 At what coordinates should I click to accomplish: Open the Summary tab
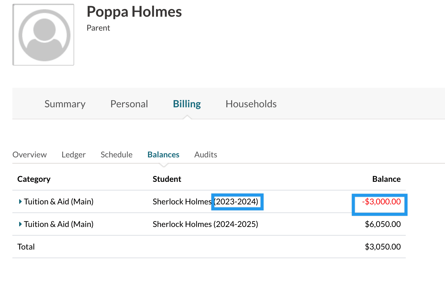click(65, 104)
